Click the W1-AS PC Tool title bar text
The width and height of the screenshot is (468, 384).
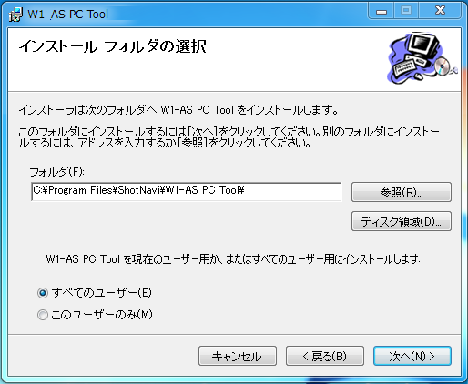pyautogui.click(x=68, y=15)
